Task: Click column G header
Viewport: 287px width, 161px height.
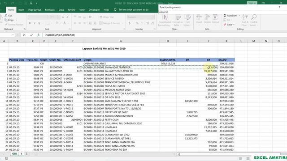Action: pyautogui.click(x=121, y=41)
